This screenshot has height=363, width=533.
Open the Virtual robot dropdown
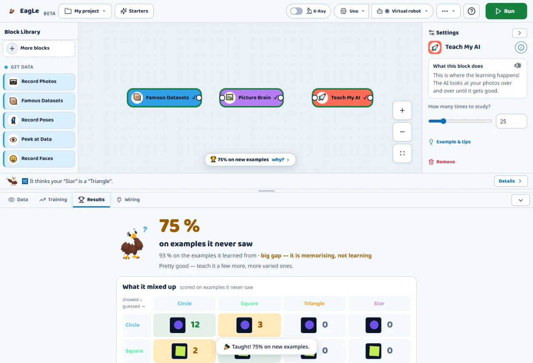(402, 11)
